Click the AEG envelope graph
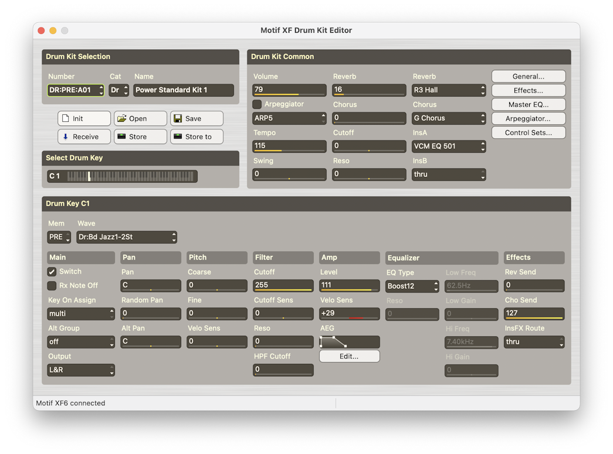This screenshot has height=454, width=613. tap(349, 342)
